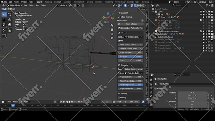Jump to the last frame
This screenshot has width=215, height=121.
click(75, 102)
